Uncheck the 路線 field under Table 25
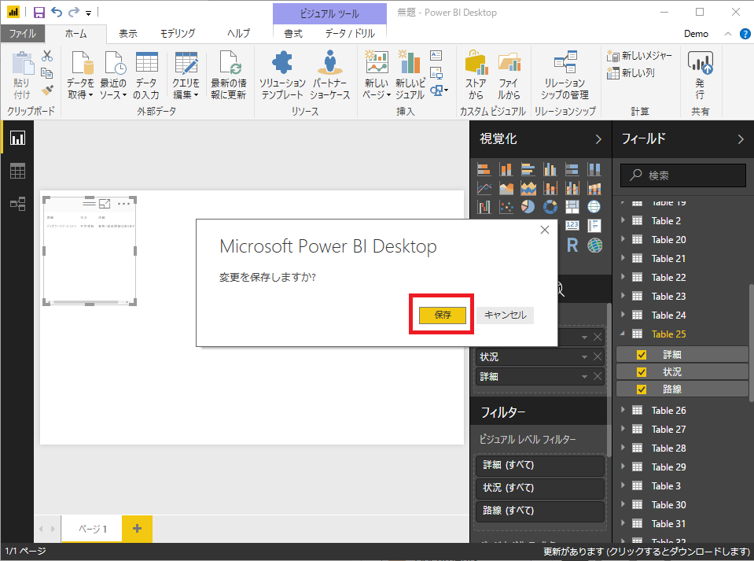 pyautogui.click(x=641, y=389)
